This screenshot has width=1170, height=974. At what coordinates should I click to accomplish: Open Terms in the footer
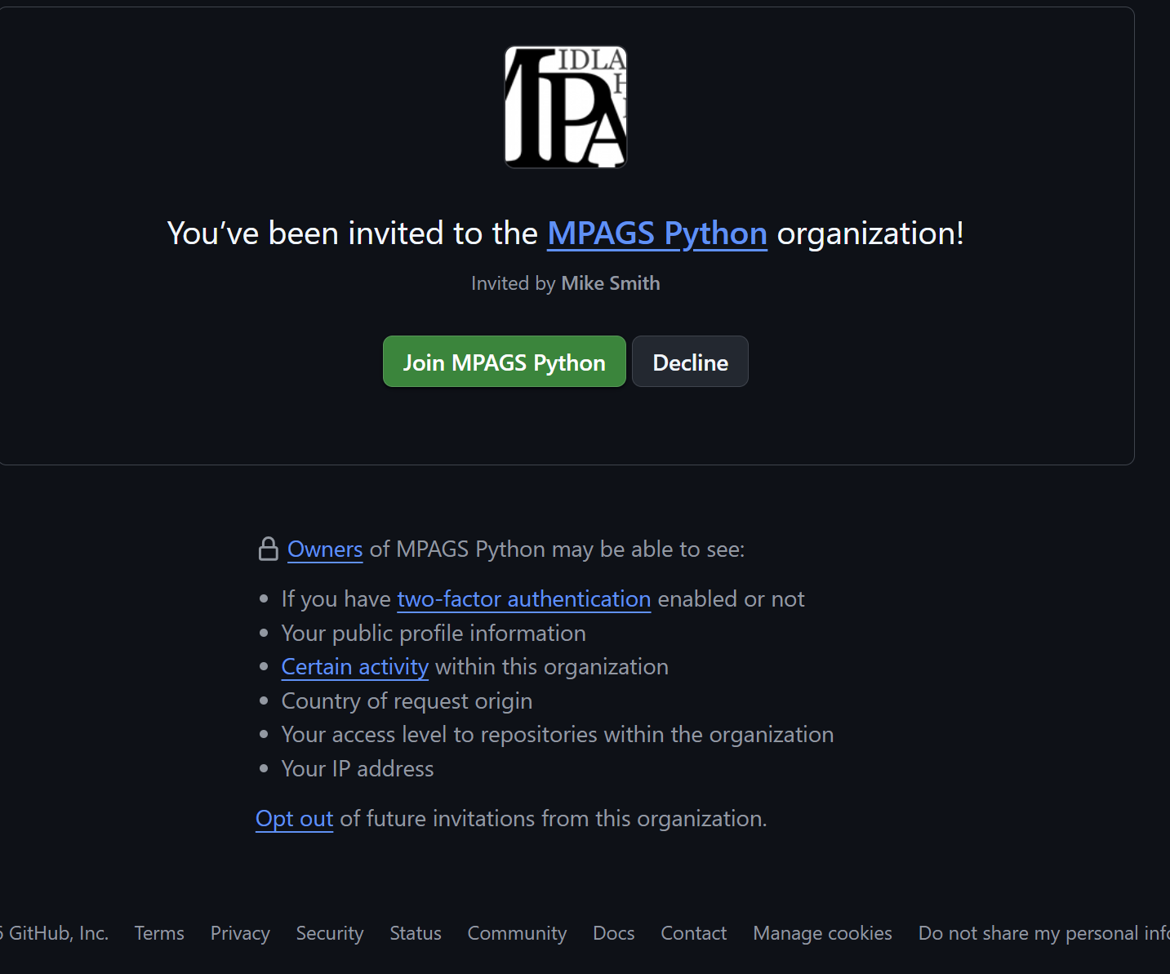pyautogui.click(x=159, y=933)
